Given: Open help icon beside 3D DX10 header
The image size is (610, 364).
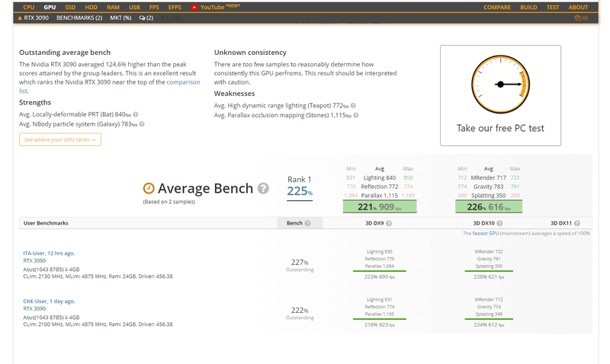Looking at the screenshot, I should 499,223.
